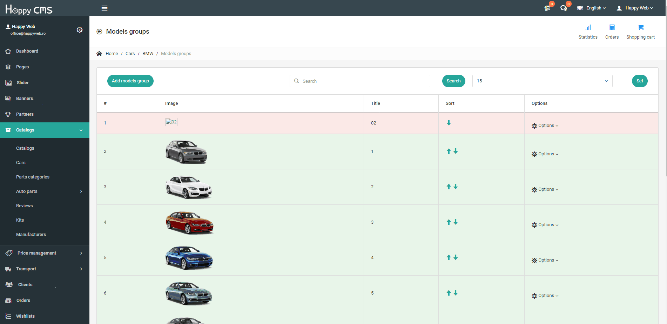
Task: Click the Set button
Action: 640,81
